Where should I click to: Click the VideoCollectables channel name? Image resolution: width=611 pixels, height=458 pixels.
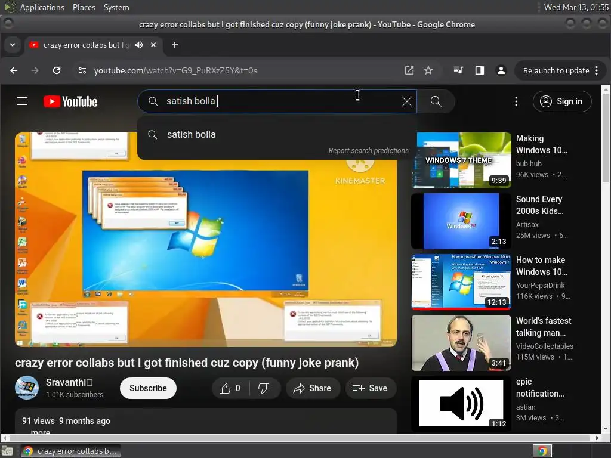pyautogui.click(x=544, y=346)
